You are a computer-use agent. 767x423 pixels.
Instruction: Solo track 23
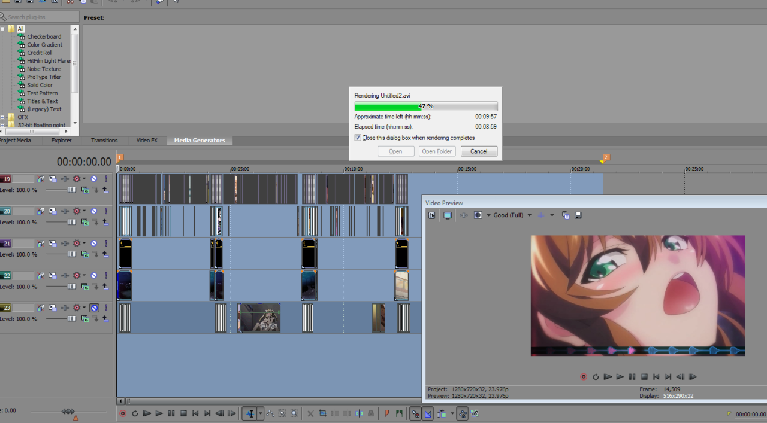click(105, 308)
